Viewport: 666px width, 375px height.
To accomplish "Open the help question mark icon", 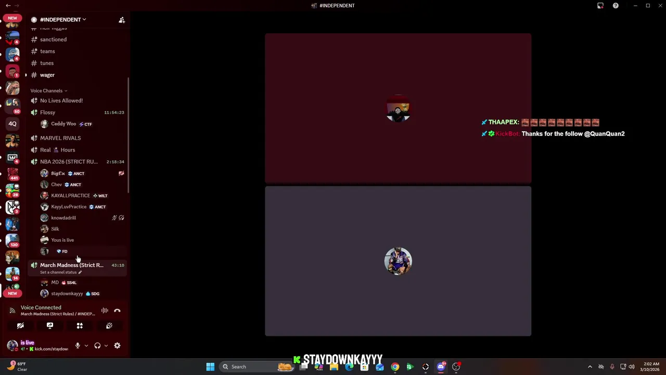I will [x=616, y=6].
